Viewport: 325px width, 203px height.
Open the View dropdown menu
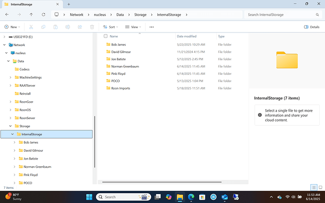click(x=133, y=27)
